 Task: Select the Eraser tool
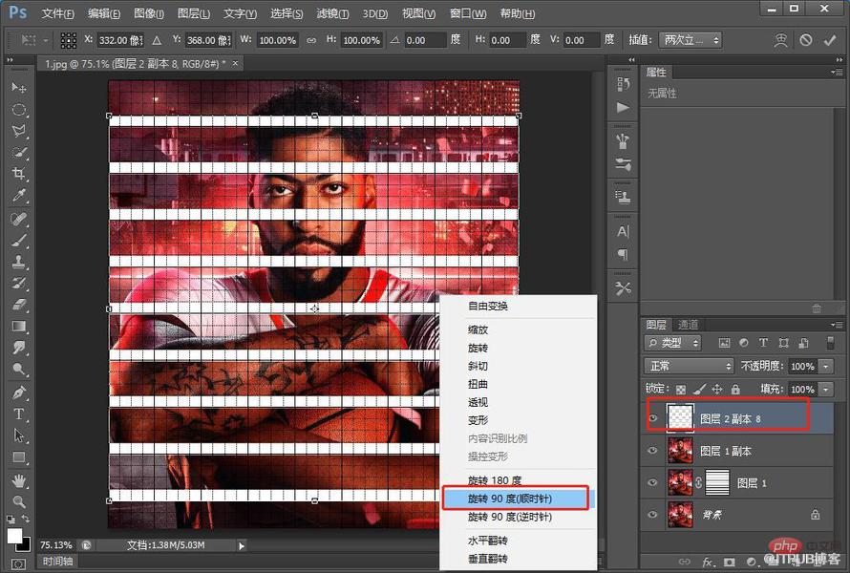click(19, 305)
